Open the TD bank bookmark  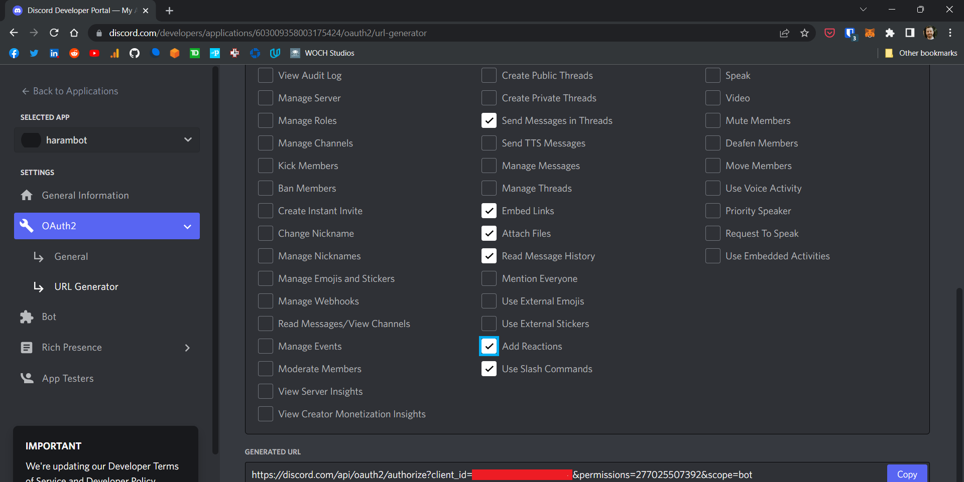[x=195, y=53]
